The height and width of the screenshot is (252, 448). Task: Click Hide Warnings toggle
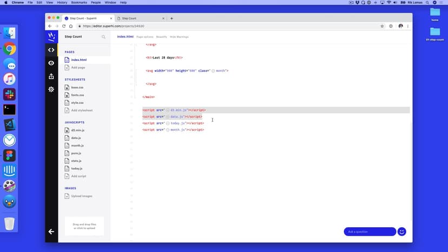click(179, 37)
